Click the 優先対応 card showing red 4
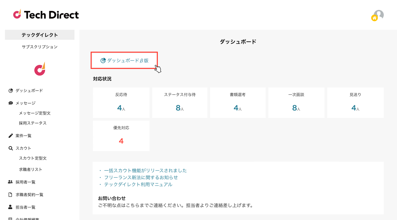 click(x=121, y=136)
